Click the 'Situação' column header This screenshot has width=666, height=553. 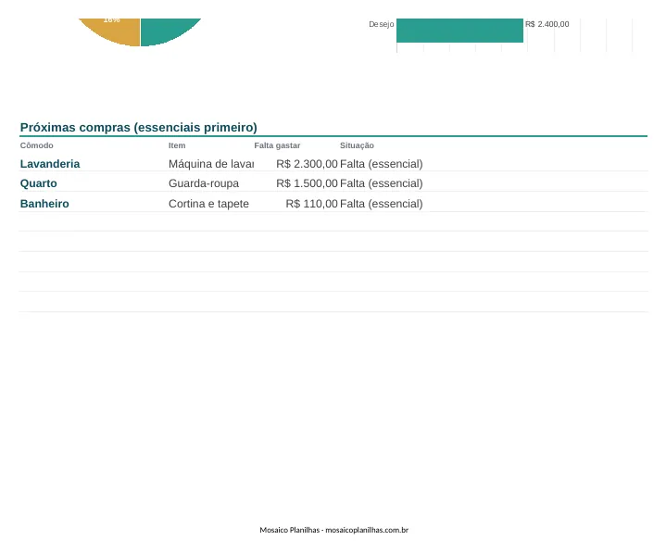click(x=357, y=145)
